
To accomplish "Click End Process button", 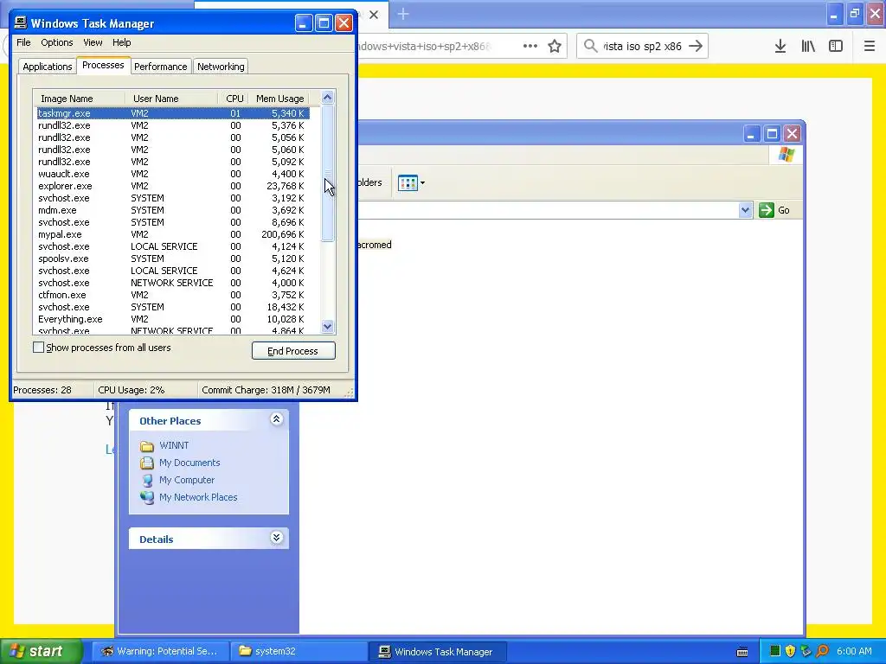I will (x=293, y=351).
